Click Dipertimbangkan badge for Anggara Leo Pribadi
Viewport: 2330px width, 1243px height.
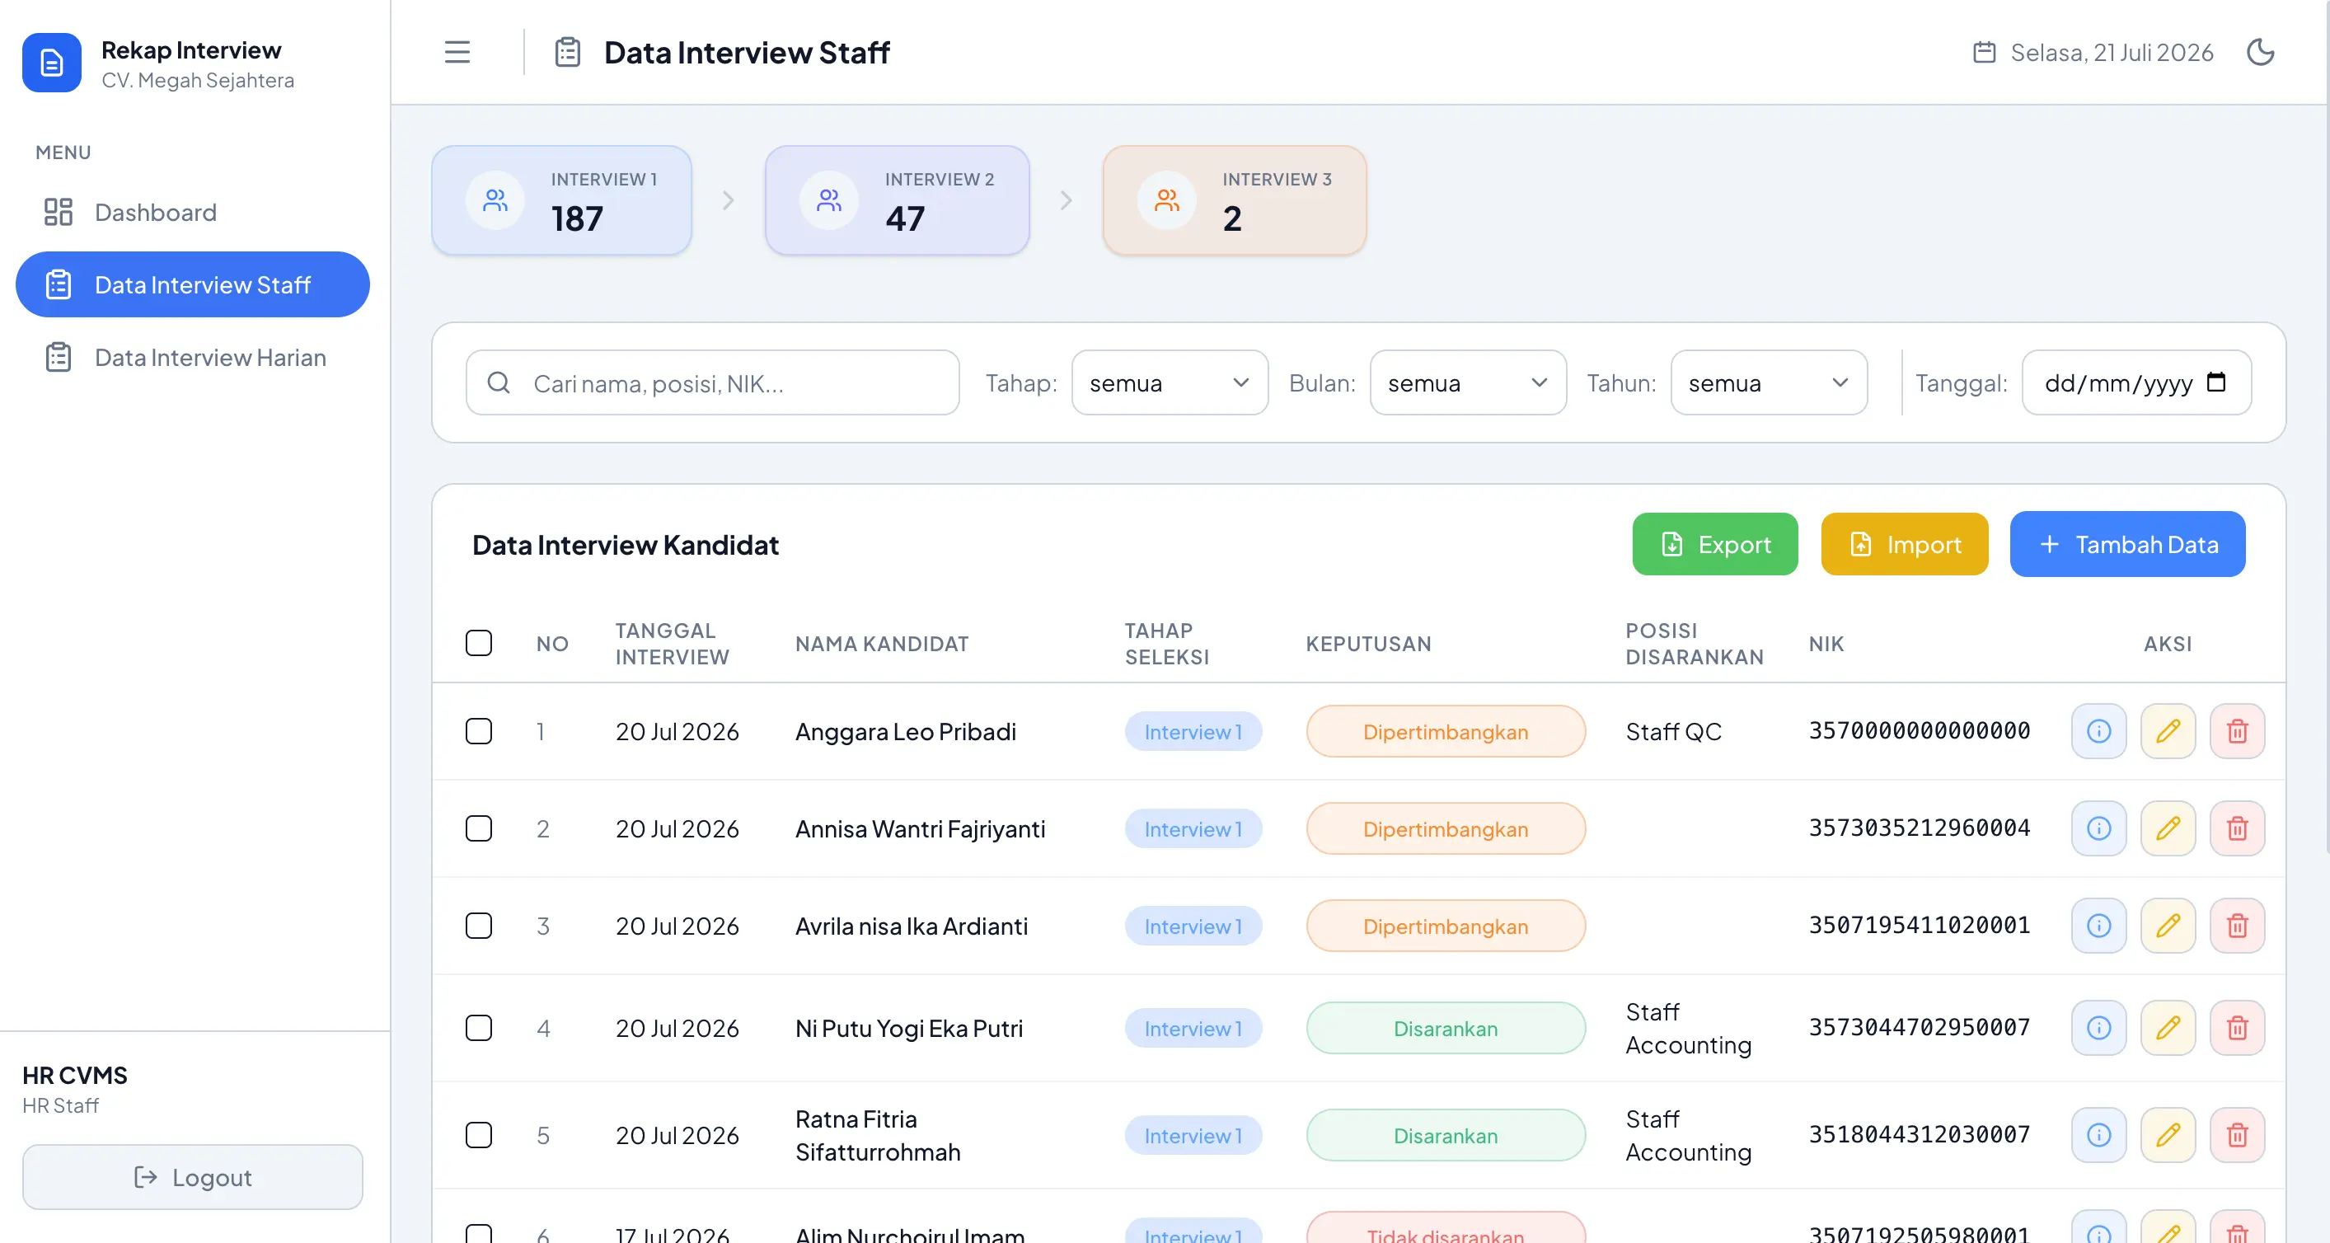[x=1446, y=731]
